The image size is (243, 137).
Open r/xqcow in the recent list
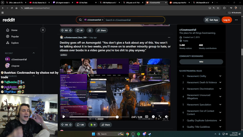pos(15,66)
